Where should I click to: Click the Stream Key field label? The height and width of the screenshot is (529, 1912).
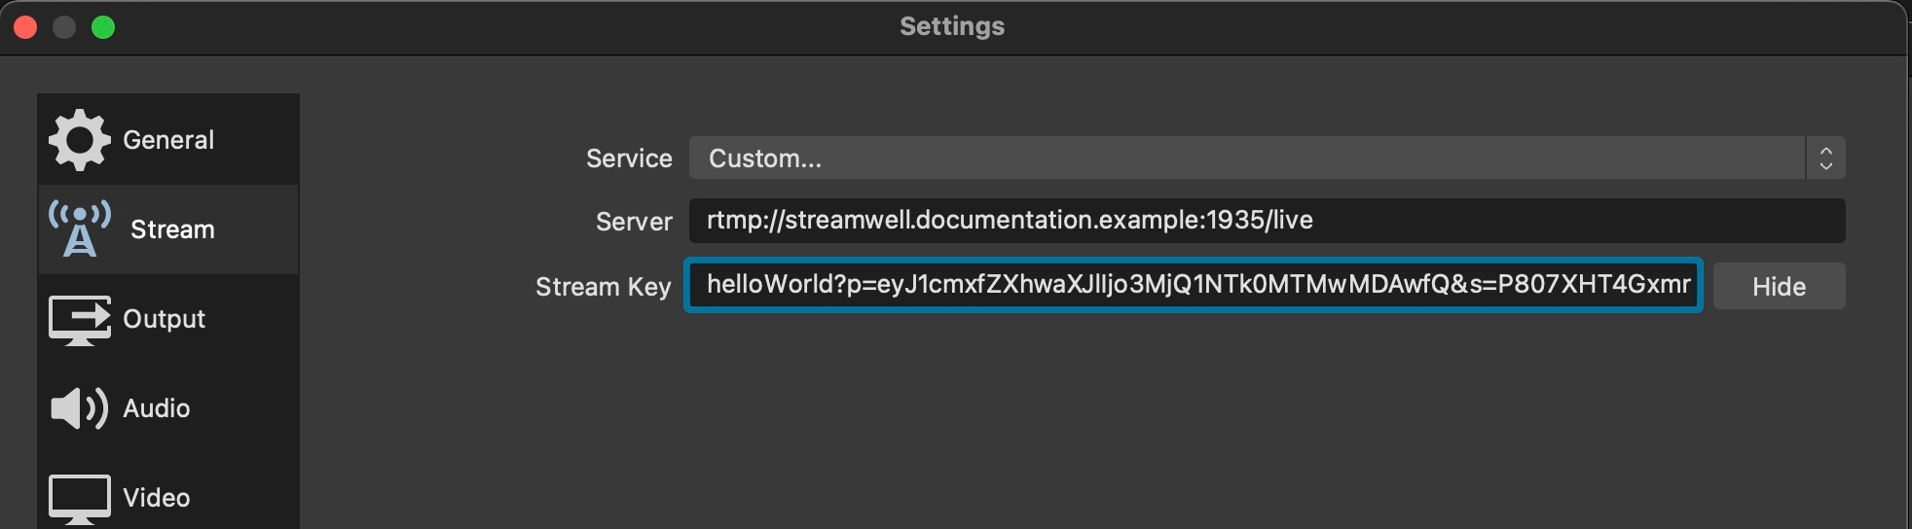click(603, 287)
